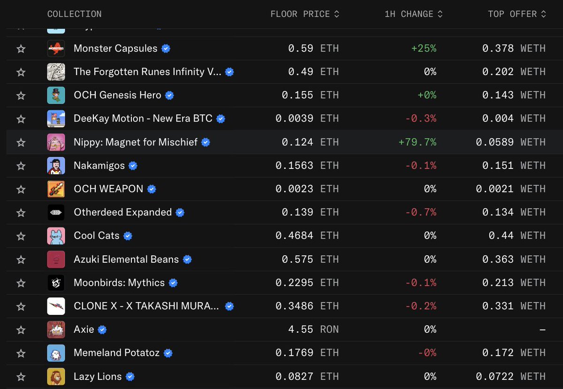Select the 0.59 ETH floor price
This screenshot has height=389, width=563.
tap(313, 48)
